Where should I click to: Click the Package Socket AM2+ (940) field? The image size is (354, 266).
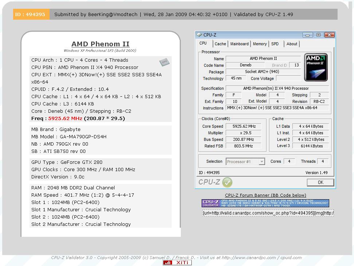click(263, 72)
